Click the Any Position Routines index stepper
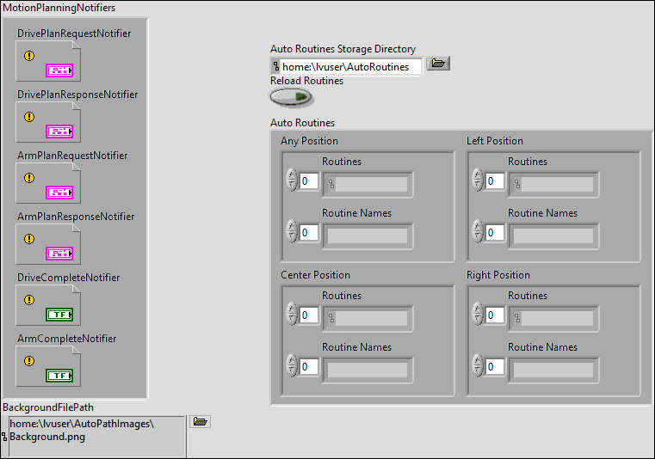 point(291,181)
